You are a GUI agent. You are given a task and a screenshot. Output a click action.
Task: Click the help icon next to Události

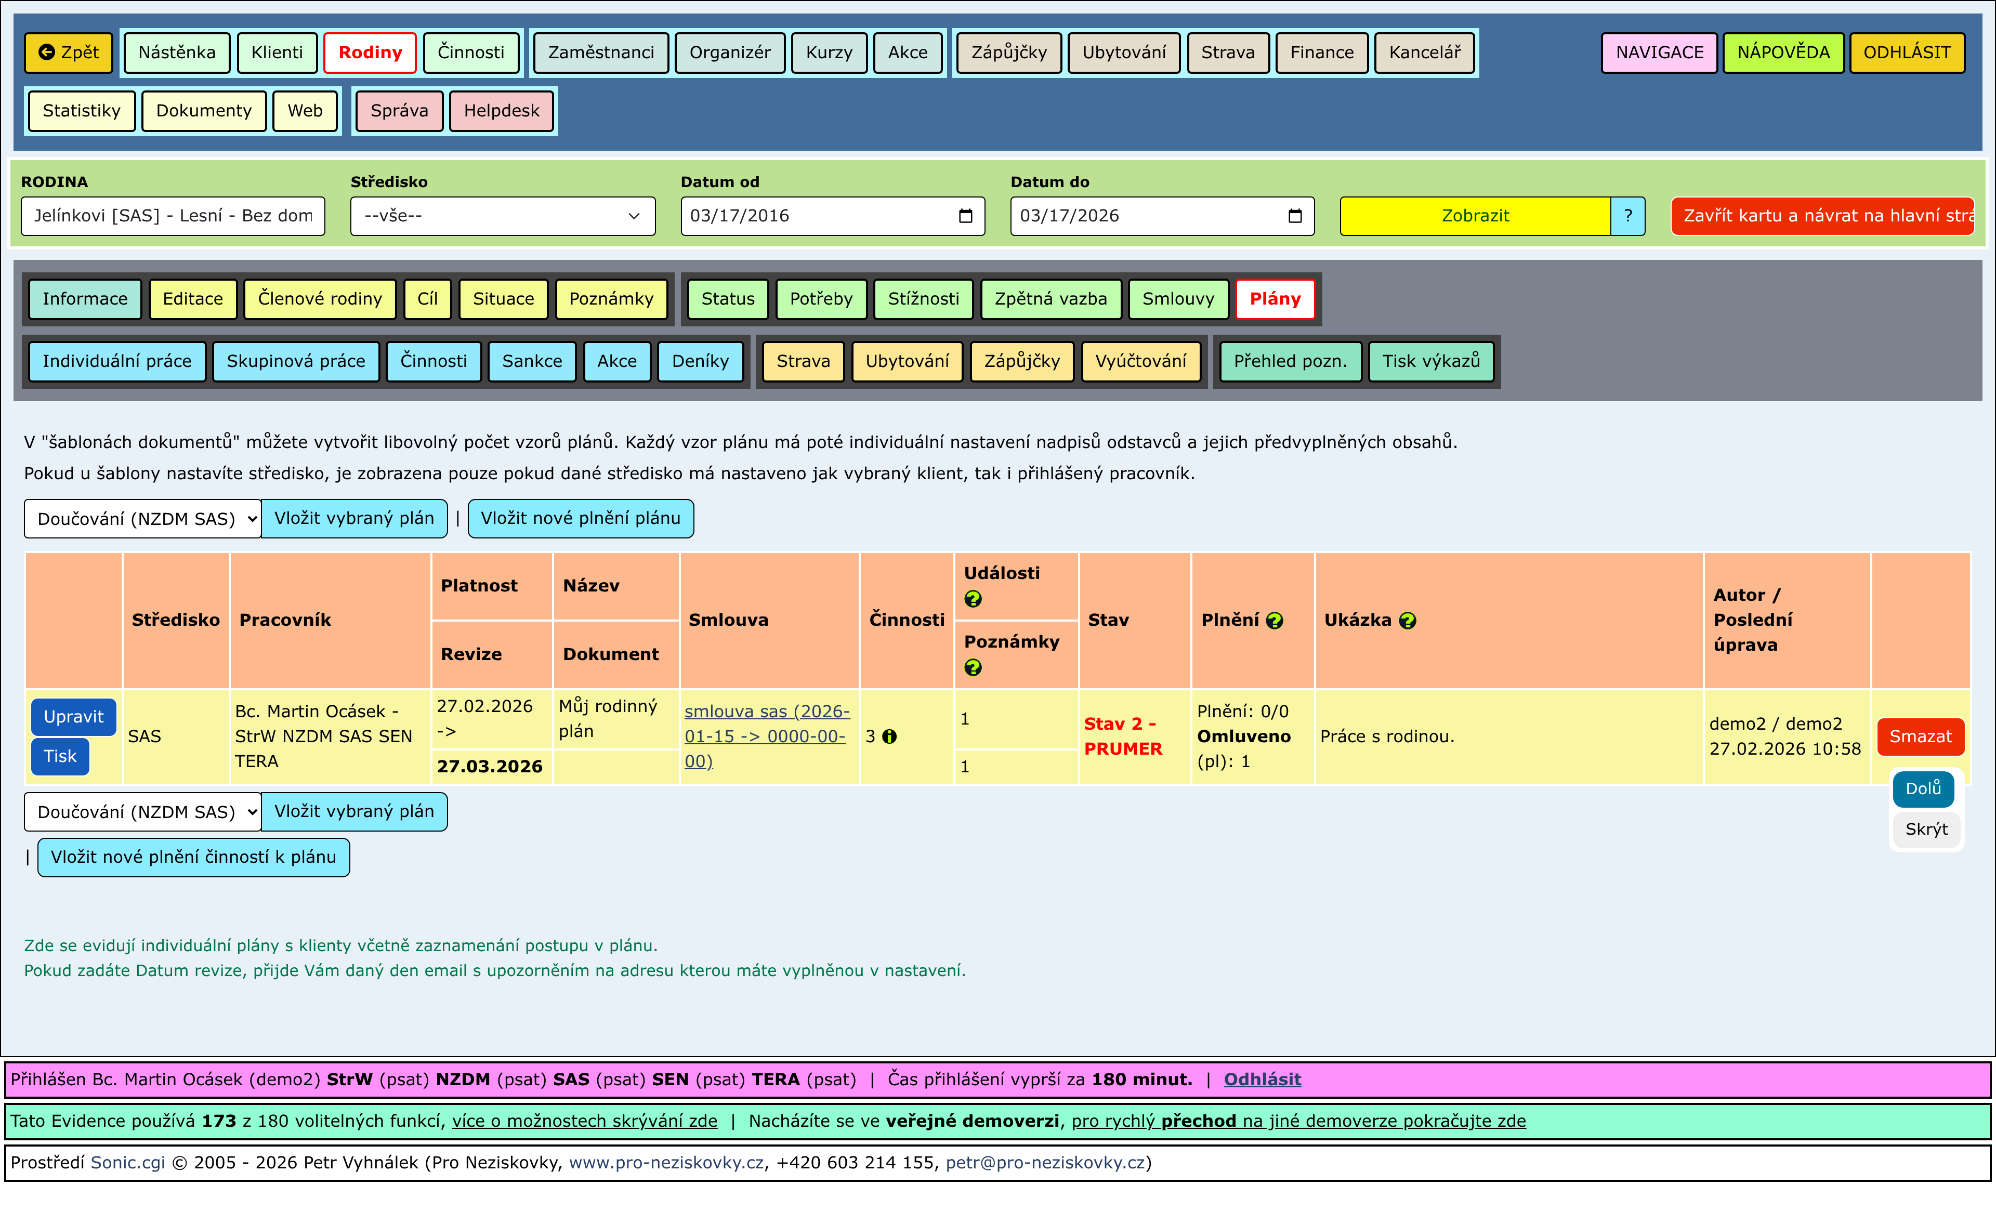click(x=973, y=599)
